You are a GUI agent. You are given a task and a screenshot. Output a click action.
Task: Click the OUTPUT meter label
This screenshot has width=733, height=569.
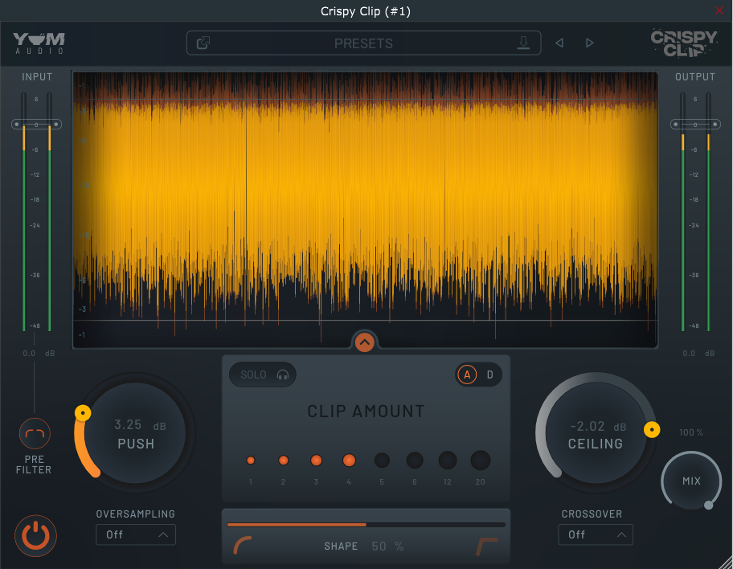coord(695,76)
